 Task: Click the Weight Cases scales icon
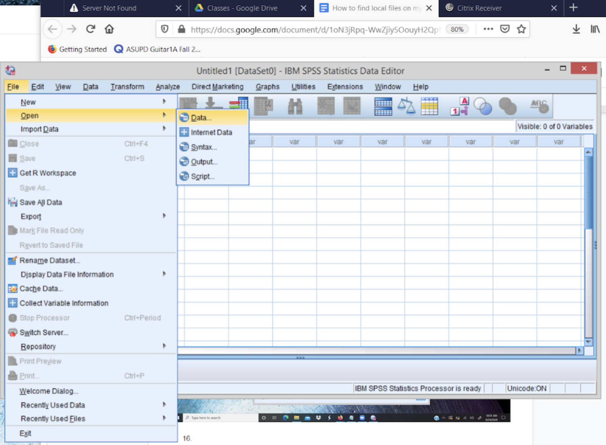coord(406,106)
